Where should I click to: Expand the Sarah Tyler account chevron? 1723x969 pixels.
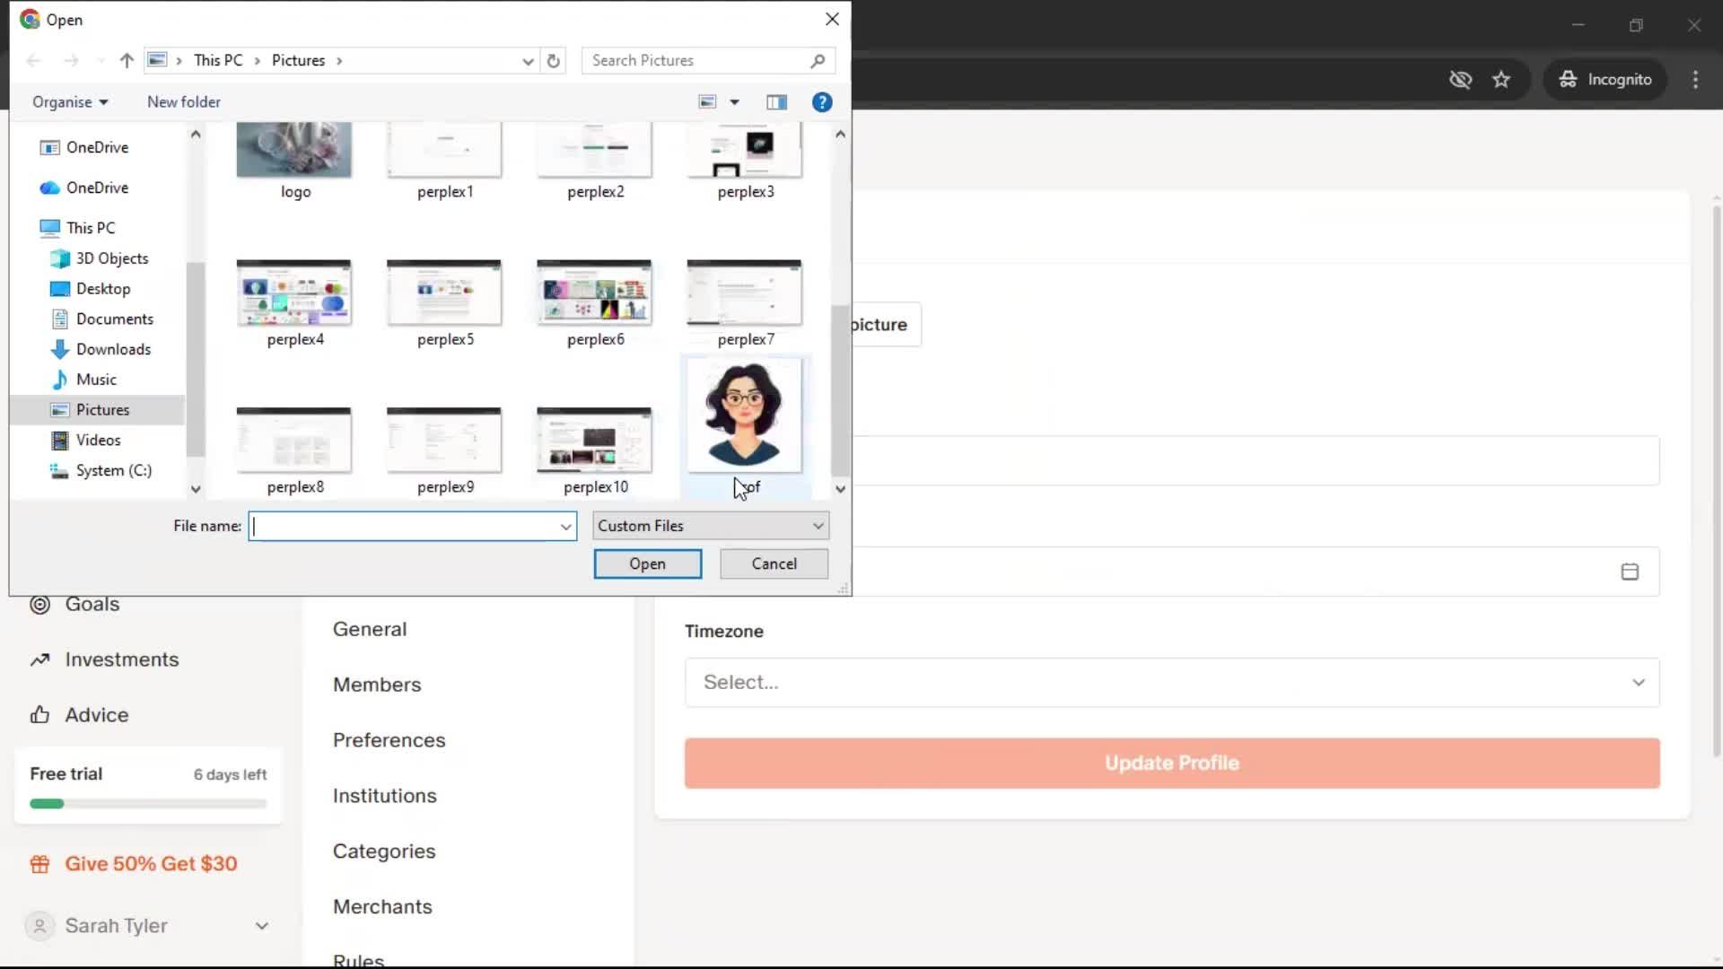tap(261, 926)
